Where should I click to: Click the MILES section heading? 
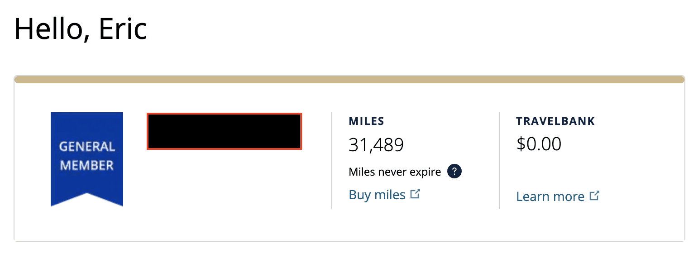click(x=366, y=121)
